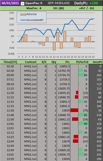Image resolution: width=103 pixels, height=161 pixels.
Task: Click the DailyPL +196 value
Action: pyautogui.click(x=94, y=3)
